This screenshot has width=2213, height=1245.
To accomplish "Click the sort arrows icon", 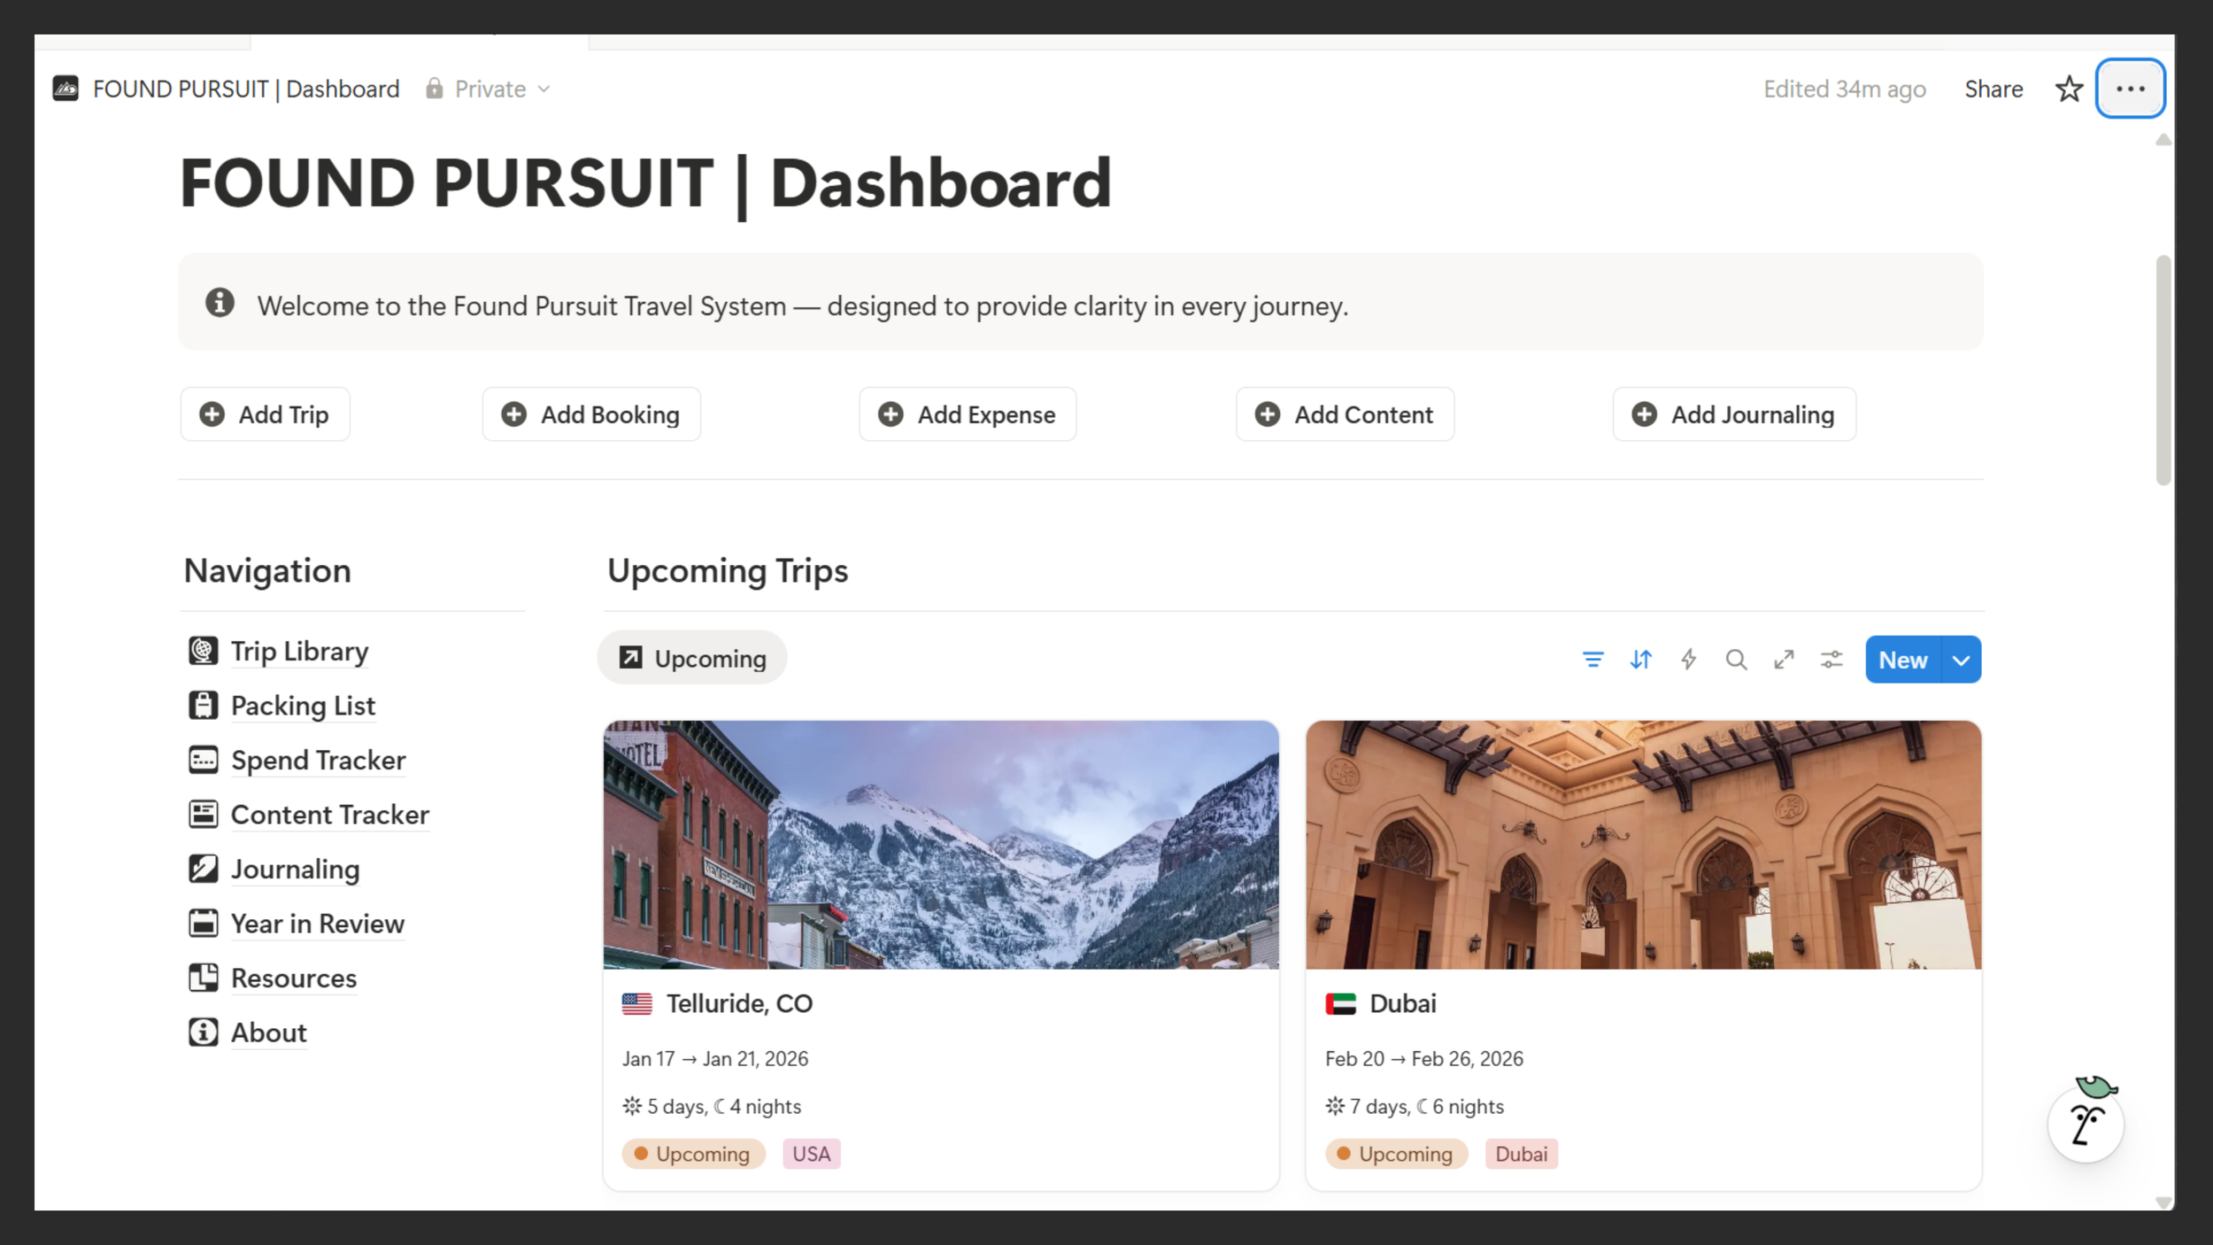I will [x=1640, y=660].
